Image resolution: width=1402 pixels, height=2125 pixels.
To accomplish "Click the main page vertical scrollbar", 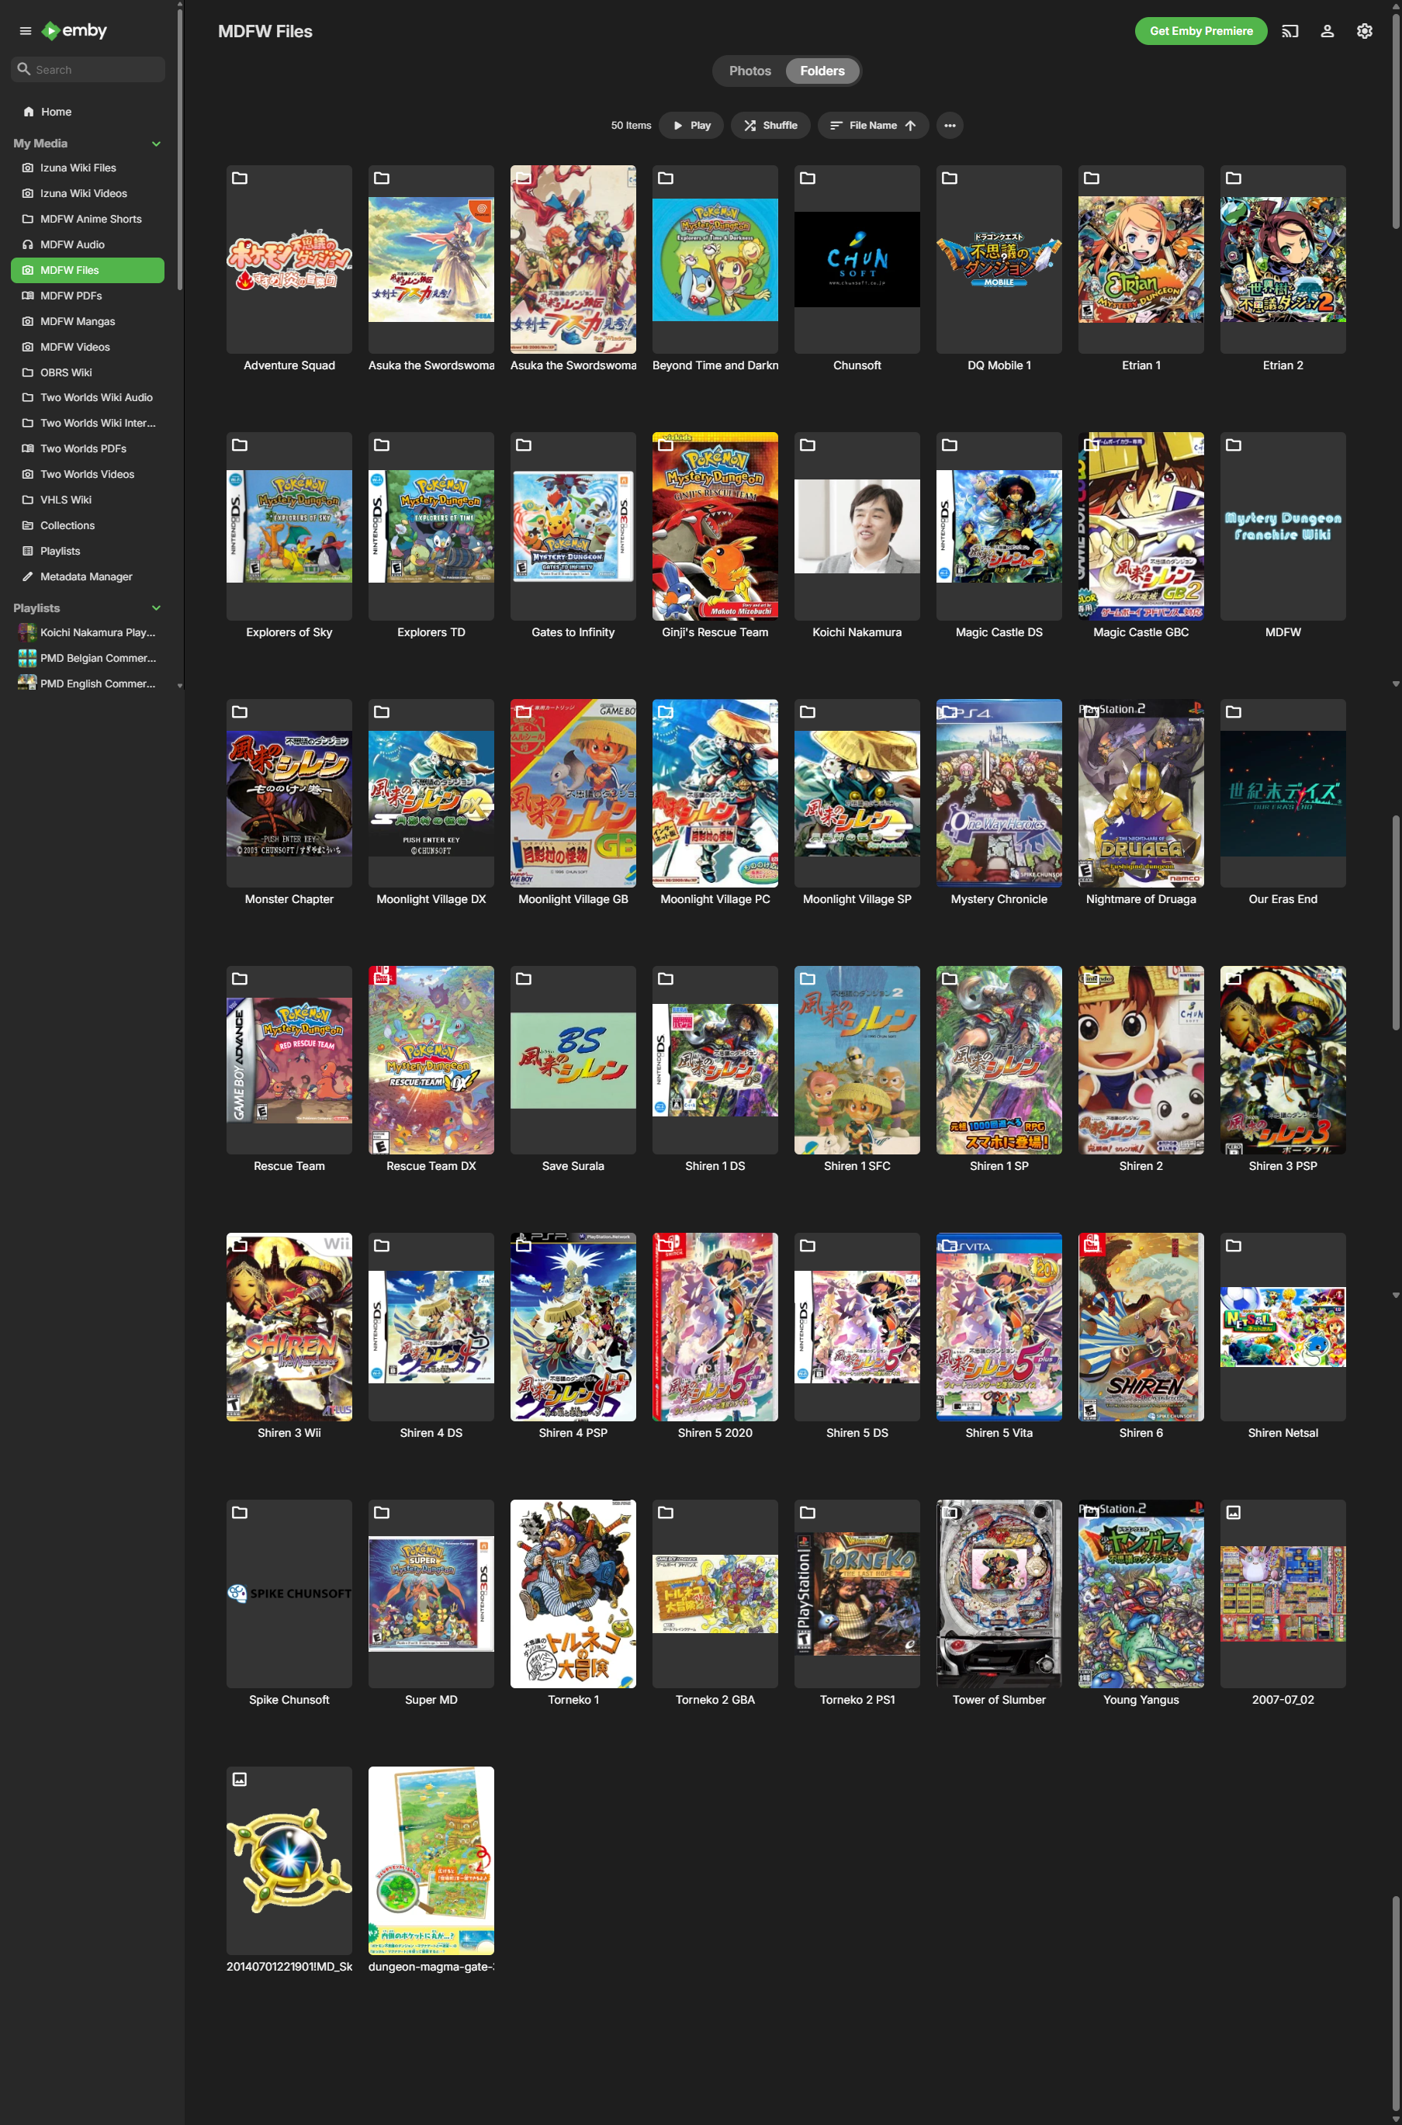I will pyautogui.click(x=1395, y=921).
